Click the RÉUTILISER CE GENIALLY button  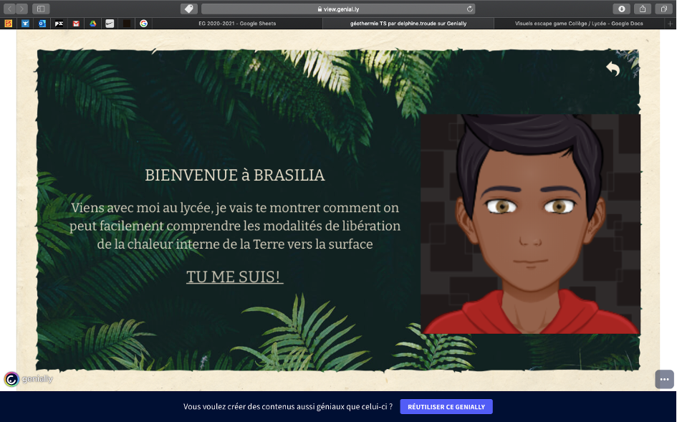click(446, 407)
